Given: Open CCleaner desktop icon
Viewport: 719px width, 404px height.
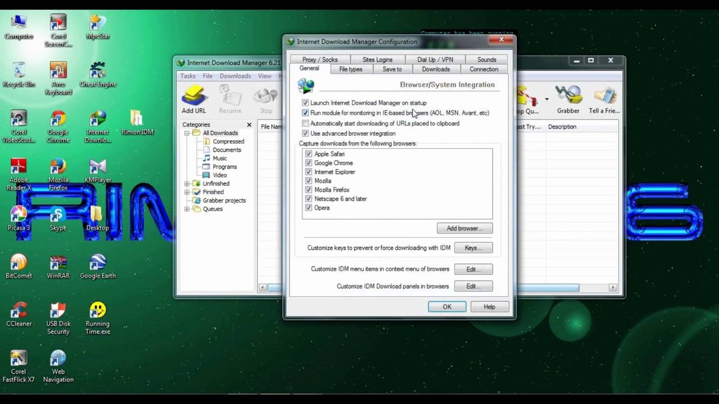Looking at the screenshot, I should (x=19, y=314).
